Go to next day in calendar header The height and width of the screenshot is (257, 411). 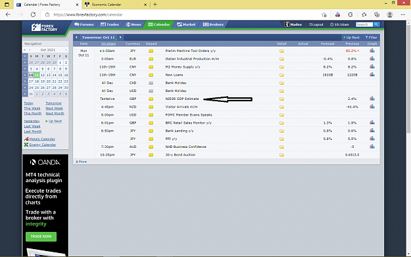coord(120,37)
